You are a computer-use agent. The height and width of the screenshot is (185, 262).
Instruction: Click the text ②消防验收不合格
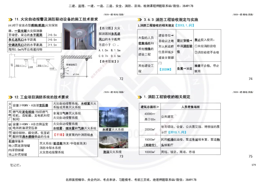pyautogui.click(x=207, y=52)
